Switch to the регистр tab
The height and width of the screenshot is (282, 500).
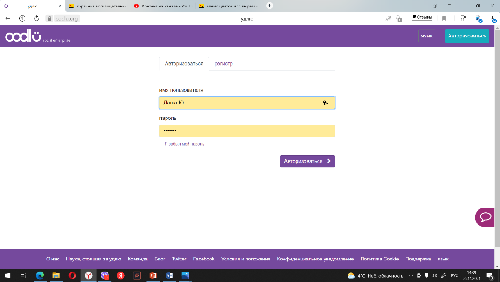click(224, 64)
